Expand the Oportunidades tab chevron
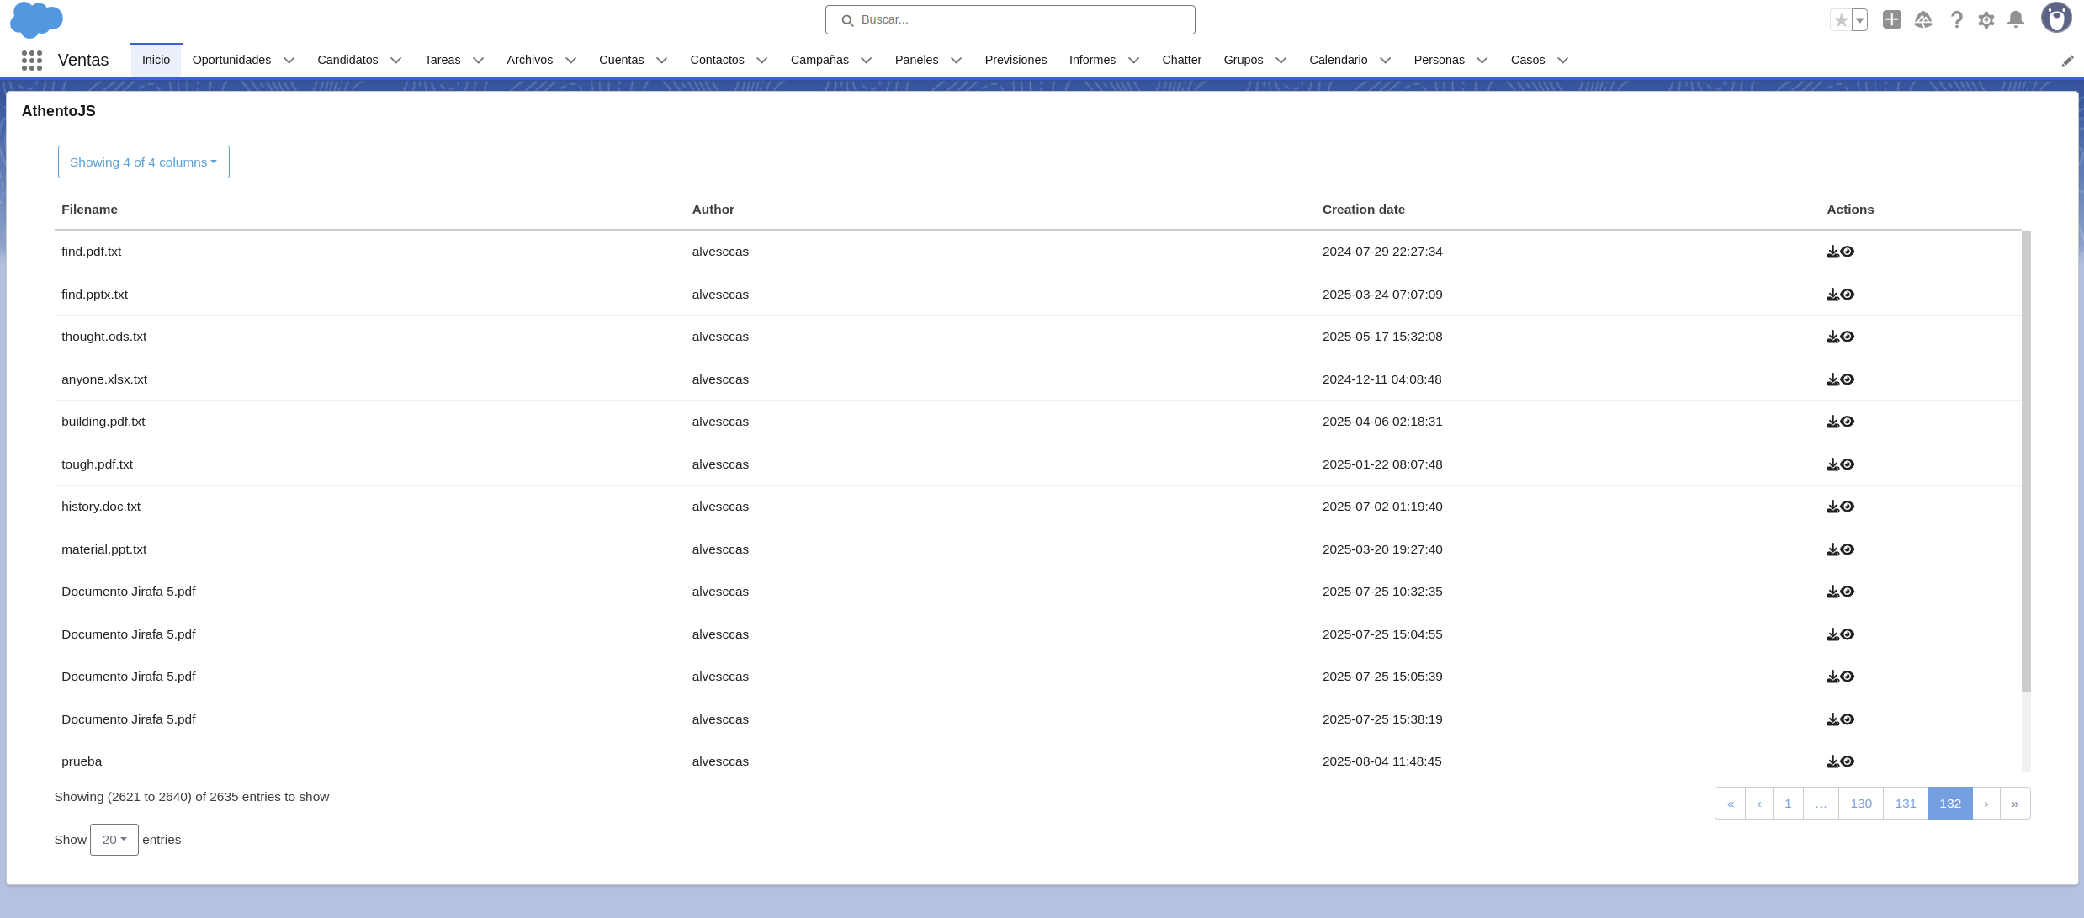2084x918 pixels. click(x=289, y=61)
